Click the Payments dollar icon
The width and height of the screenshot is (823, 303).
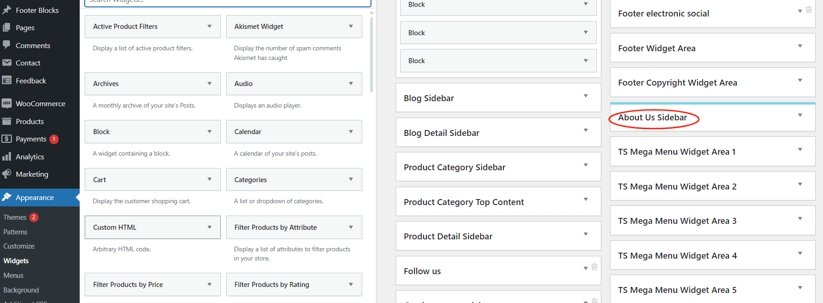[x=7, y=139]
